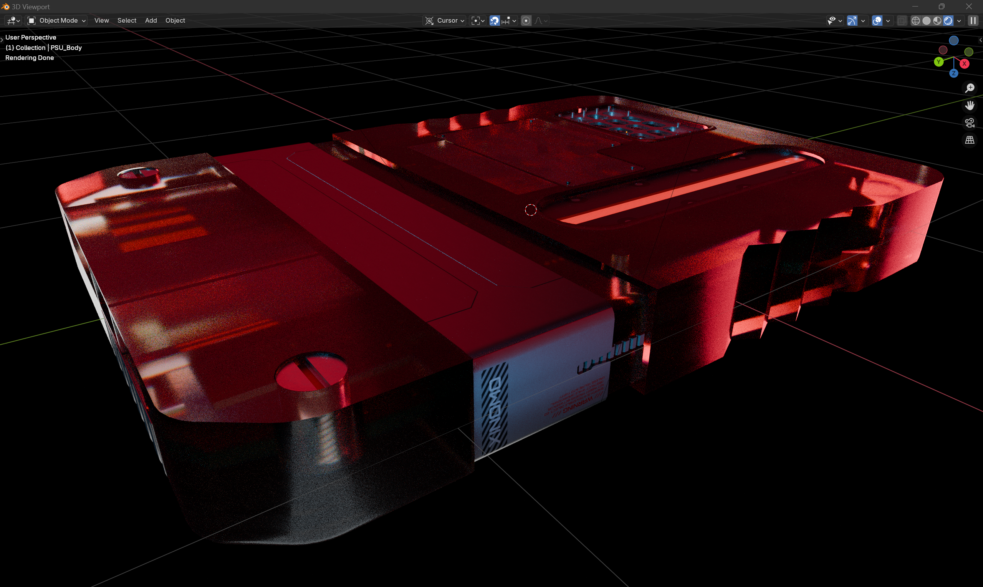Pause the viewport render preview
The height and width of the screenshot is (587, 983).
[x=973, y=21]
